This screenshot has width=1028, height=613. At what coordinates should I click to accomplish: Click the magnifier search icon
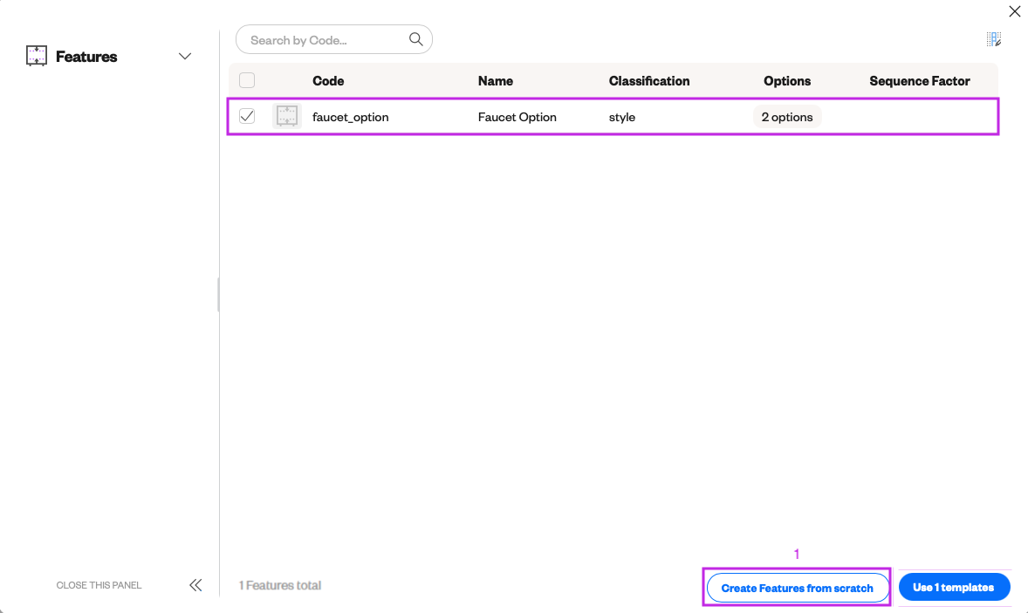[415, 39]
